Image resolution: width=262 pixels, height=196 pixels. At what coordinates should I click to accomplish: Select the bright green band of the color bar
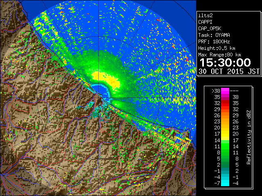(225, 146)
